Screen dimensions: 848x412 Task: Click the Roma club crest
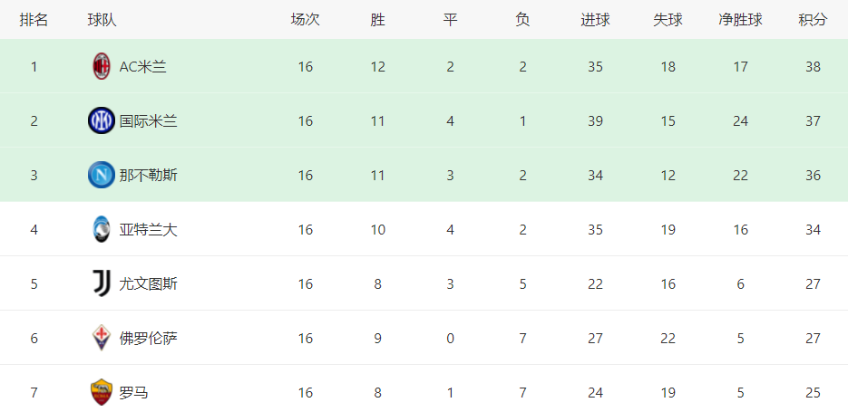tap(102, 393)
